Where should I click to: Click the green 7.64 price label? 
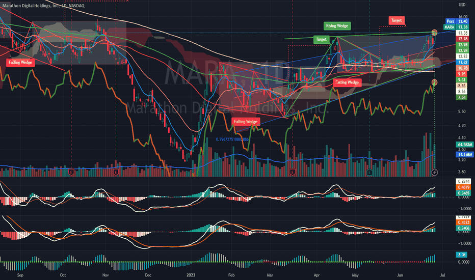tap(463, 97)
